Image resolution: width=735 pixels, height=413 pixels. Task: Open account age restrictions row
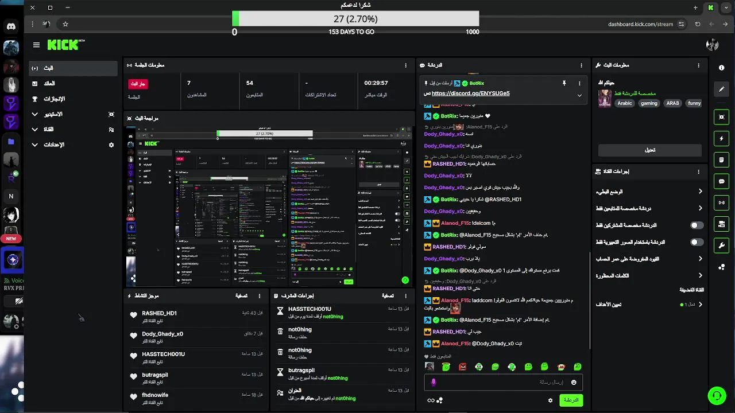[649, 259]
